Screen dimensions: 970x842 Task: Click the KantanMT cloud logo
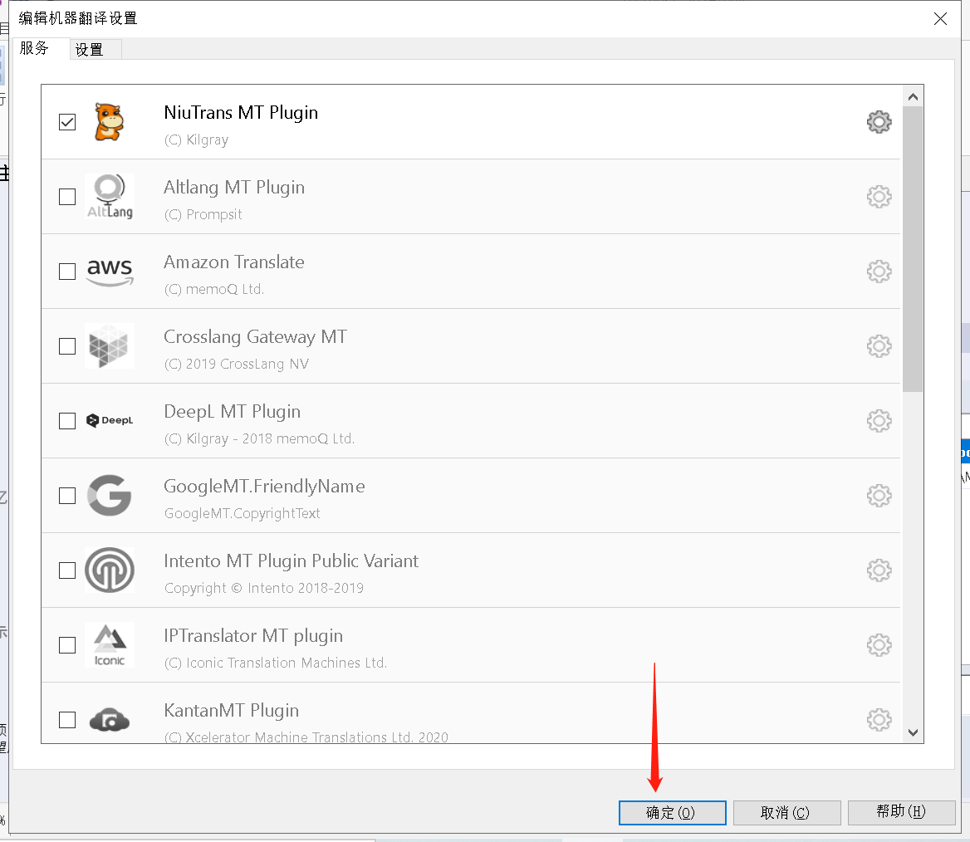click(x=110, y=719)
